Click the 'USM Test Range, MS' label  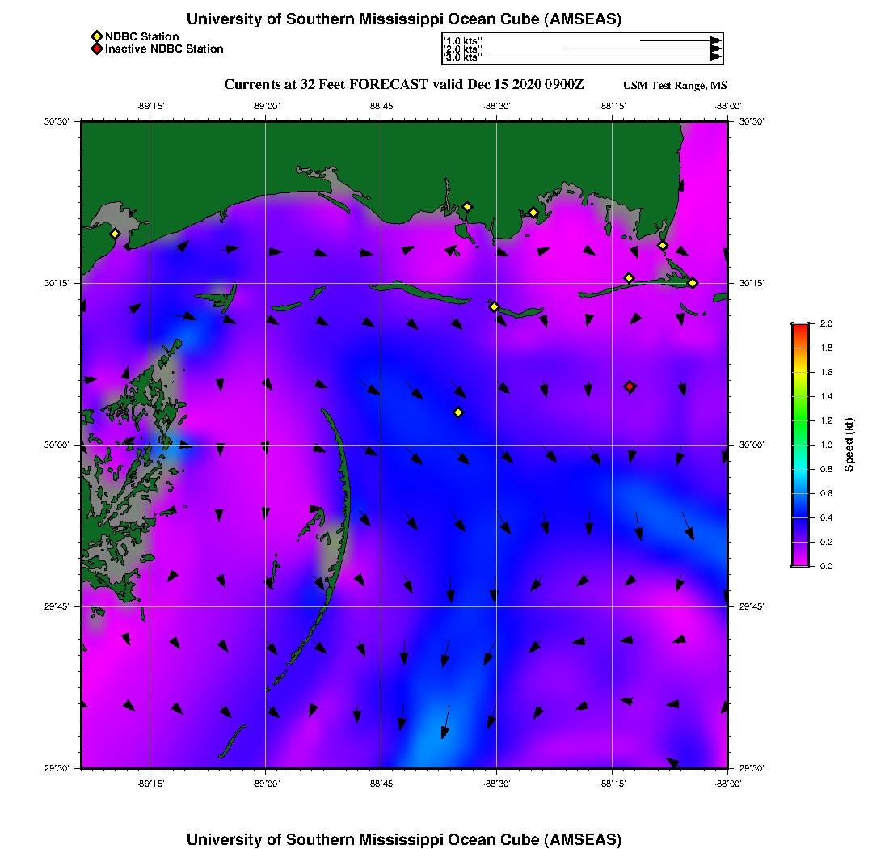(x=675, y=86)
